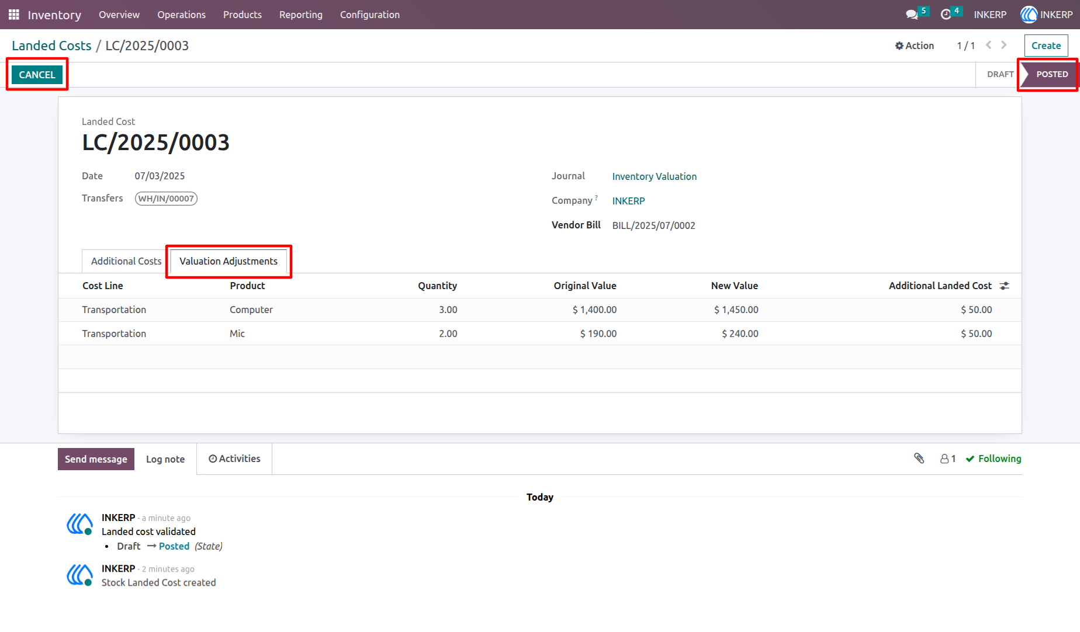Open the Activities scheduler
This screenshot has width=1080, height=632.
coord(234,459)
